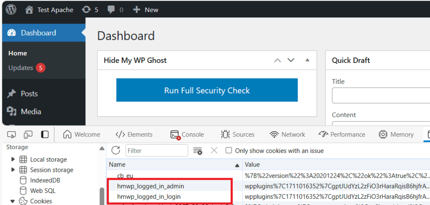Expand the Local storage tree node

click(13, 159)
